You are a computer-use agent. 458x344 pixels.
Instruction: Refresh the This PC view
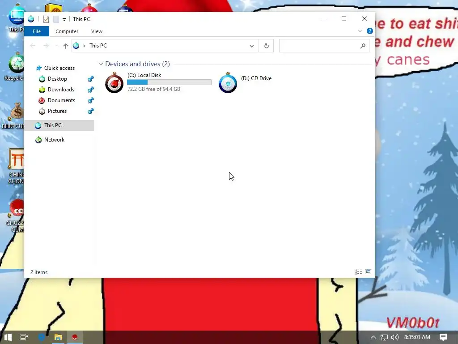click(266, 46)
